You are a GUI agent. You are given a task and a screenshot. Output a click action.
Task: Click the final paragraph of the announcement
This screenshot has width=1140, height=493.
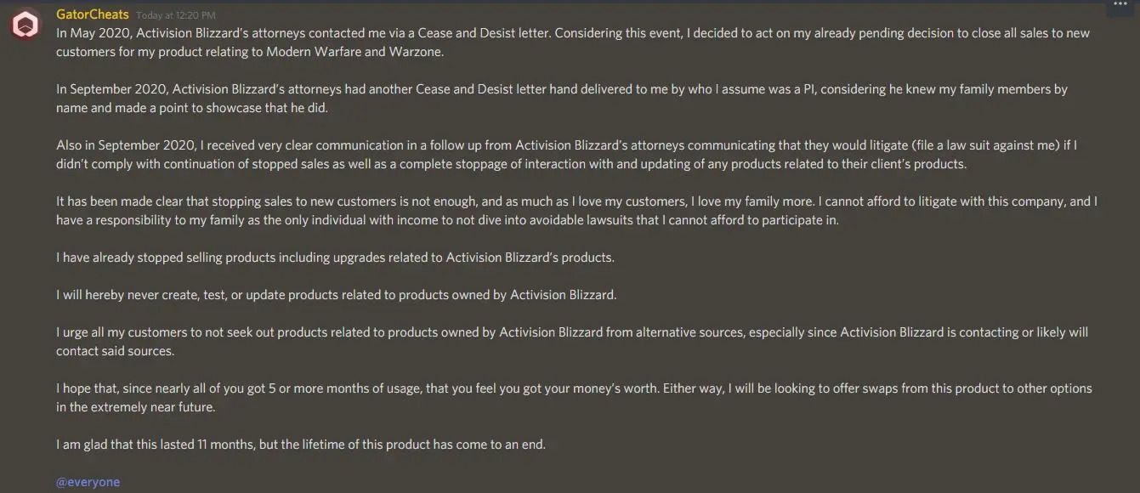[300, 443]
